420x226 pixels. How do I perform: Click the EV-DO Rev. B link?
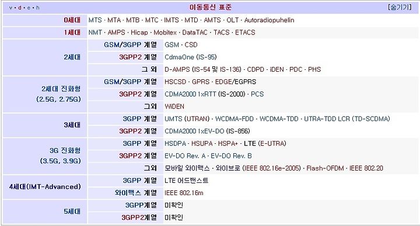pyautogui.click(x=231, y=156)
